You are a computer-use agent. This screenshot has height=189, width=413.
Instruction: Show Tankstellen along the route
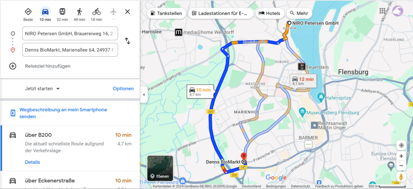tap(167, 13)
